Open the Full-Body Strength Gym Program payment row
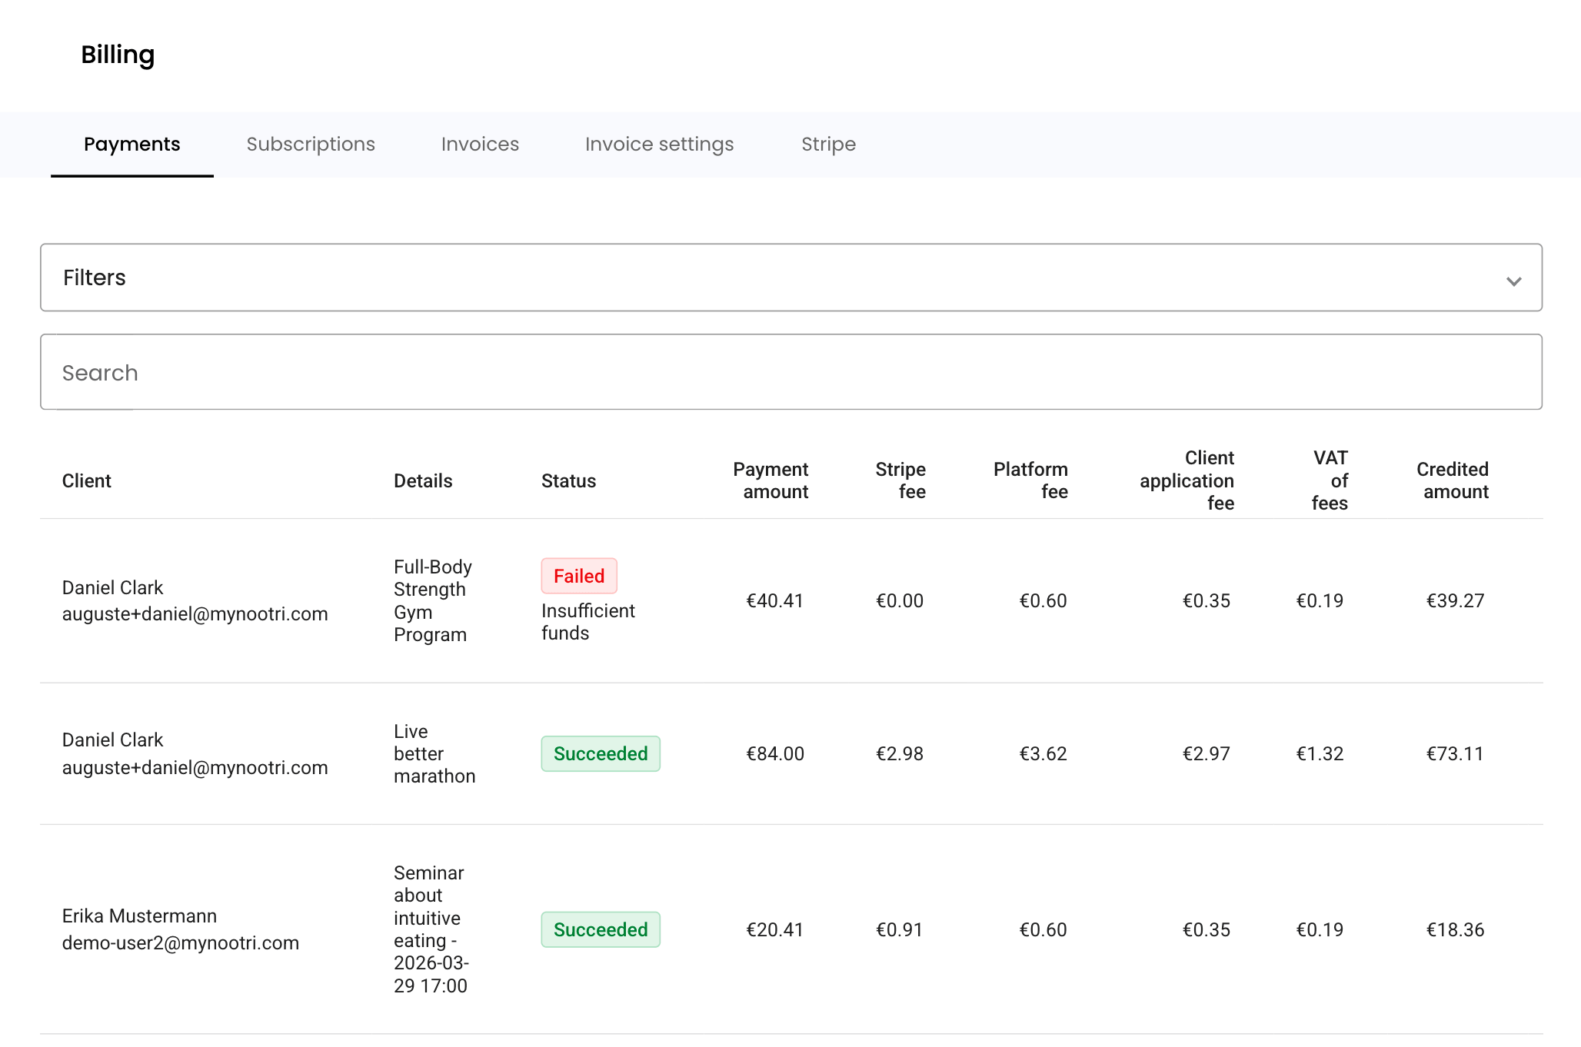Image resolution: width=1581 pixels, height=1047 pixels. click(432, 600)
